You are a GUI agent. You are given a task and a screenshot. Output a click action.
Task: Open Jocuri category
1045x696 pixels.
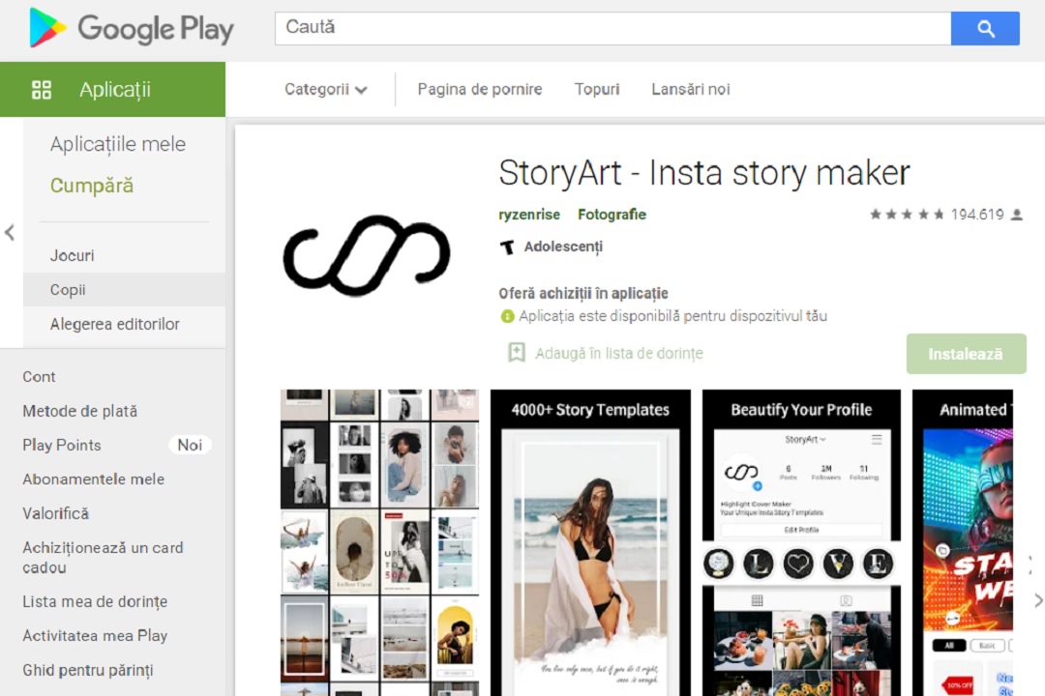pos(72,256)
